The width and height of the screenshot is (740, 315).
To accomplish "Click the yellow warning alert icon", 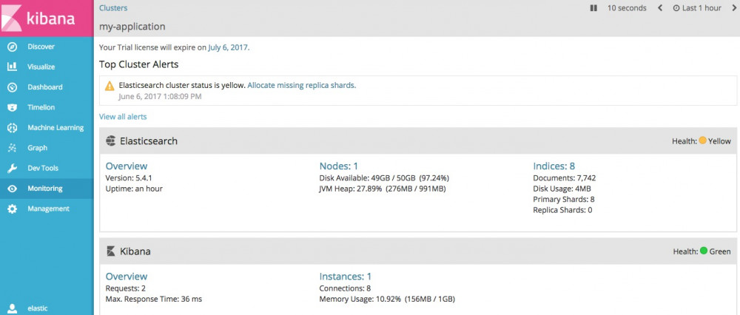I will pyautogui.click(x=110, y=86).
